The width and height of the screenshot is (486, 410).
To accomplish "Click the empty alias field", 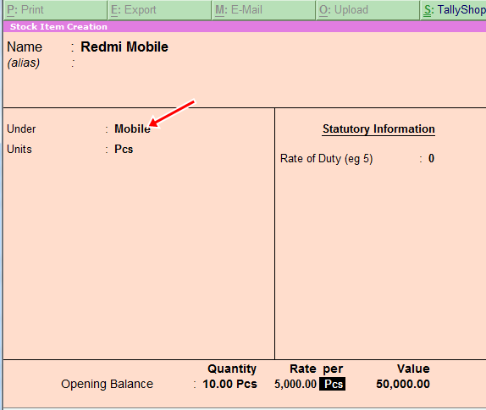I will tap(124, 63).
